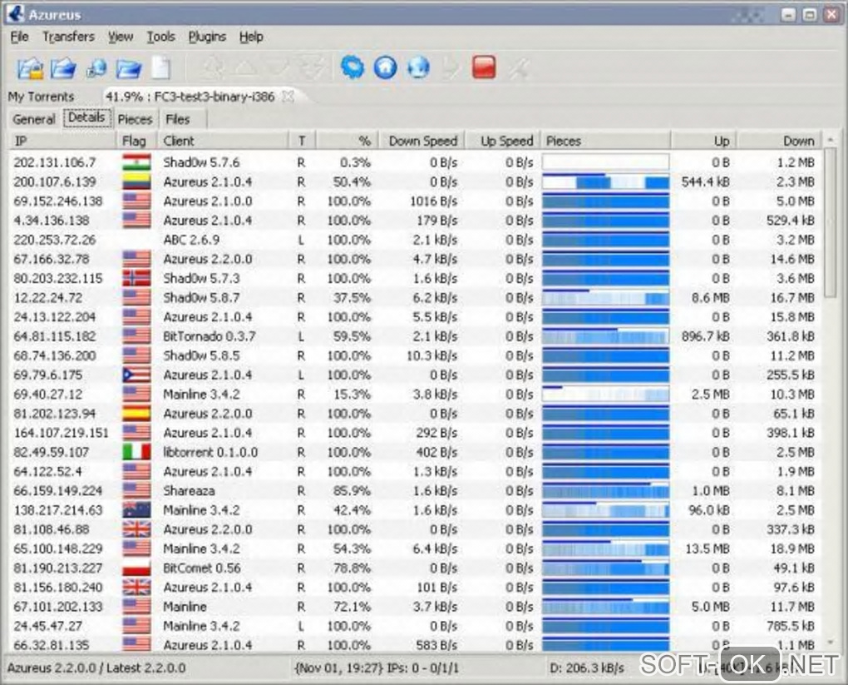
Task: Select the Details sub-tab
Action: [86, 117]
